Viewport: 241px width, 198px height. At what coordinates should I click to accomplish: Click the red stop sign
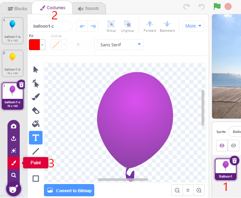[x=228, y=6]
